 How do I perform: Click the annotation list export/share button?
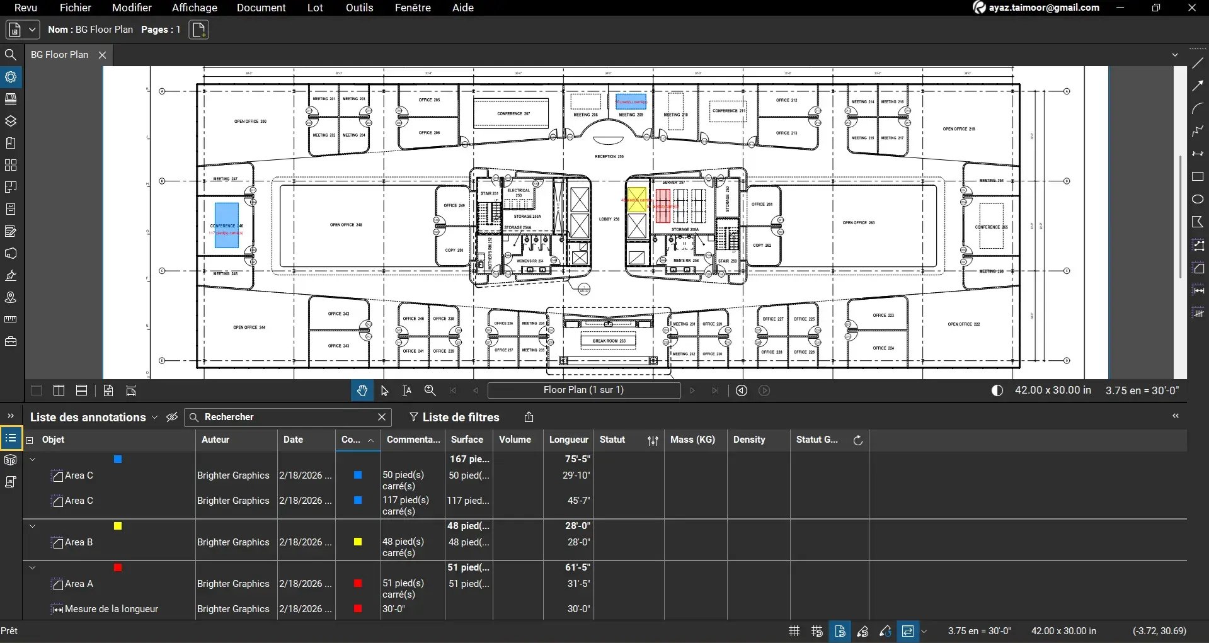[529, 417]
